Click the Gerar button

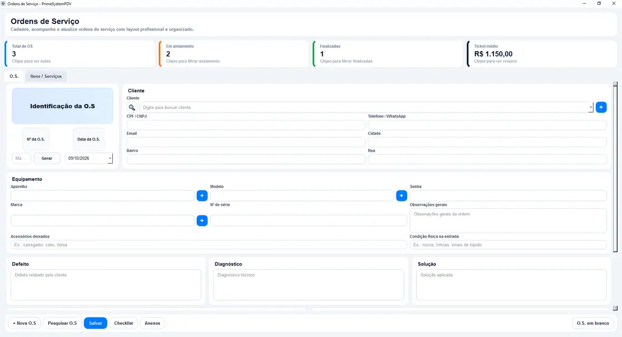coord(47,158)
